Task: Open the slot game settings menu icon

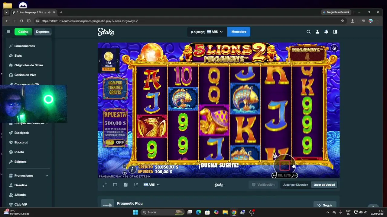Action: [x=124, y=166]
